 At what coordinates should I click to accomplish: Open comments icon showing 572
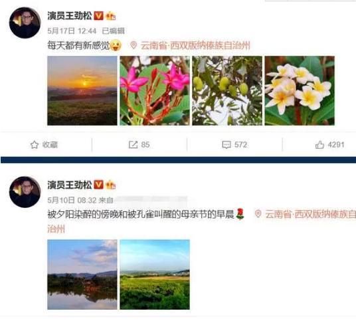[226, 145]
